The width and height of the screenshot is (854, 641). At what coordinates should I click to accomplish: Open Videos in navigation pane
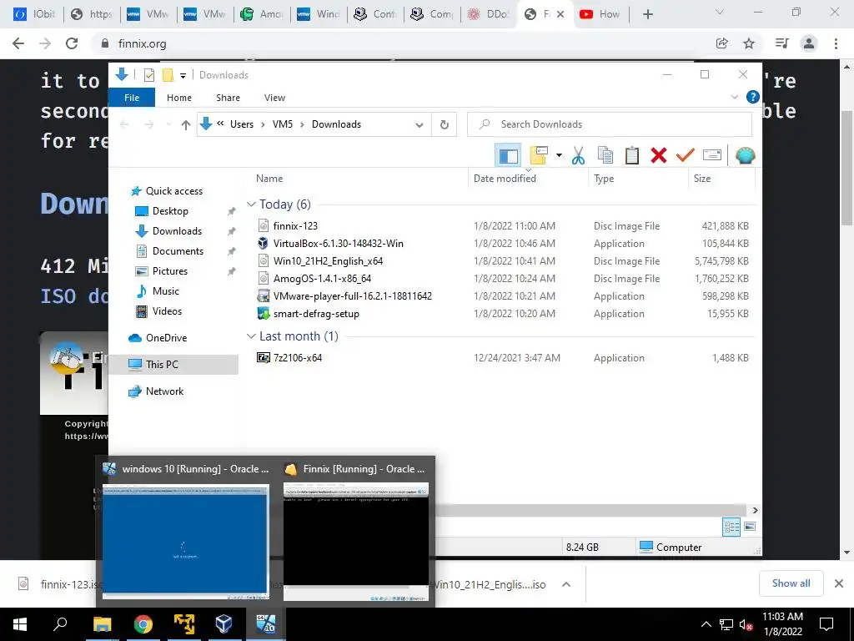(x=167, y=311)
